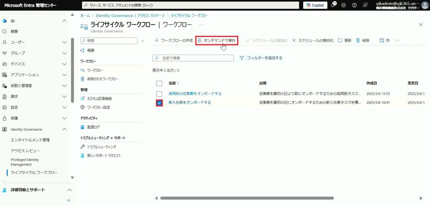Viewport: 430px width, 205px height.
Task: Open the notifications bell icon
Action: tap(334, 5)
